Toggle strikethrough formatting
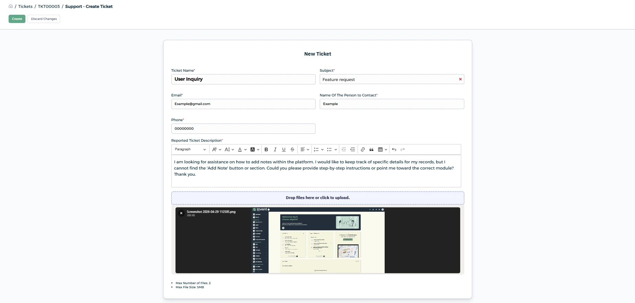The width and height of the screenshot is (635, 303). tap(292, 150)
